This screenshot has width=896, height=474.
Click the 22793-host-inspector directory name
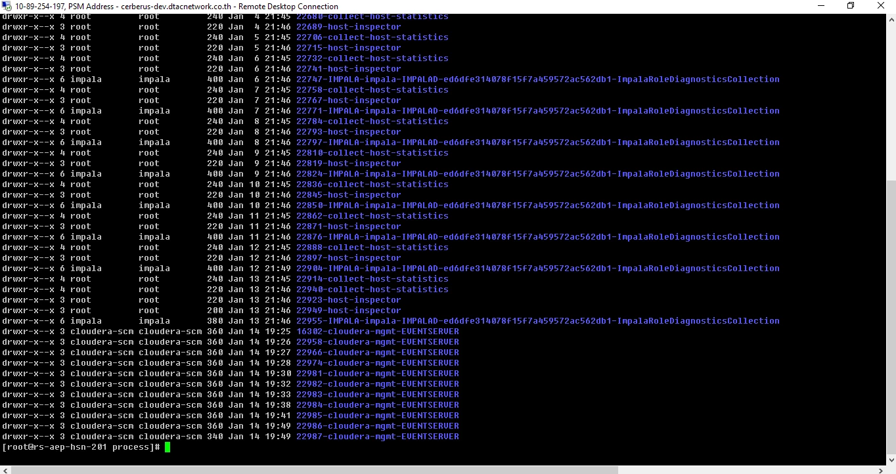(x=349, y=132)
